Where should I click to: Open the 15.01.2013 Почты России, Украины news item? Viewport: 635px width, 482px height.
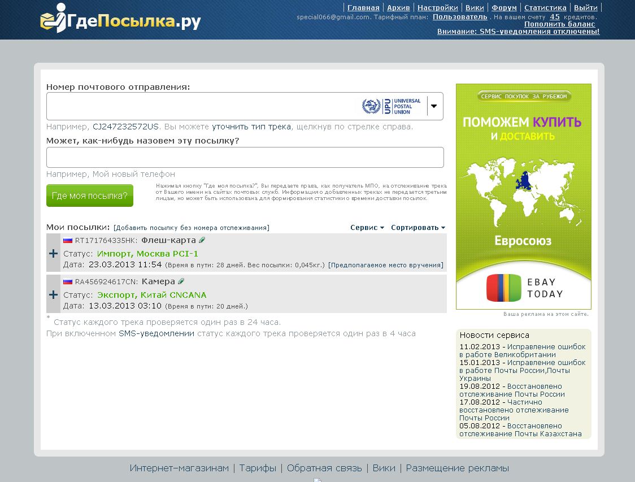(523, 371)
